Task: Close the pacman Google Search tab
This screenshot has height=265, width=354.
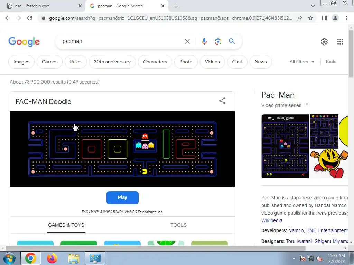Action: [x=163, y=6]
